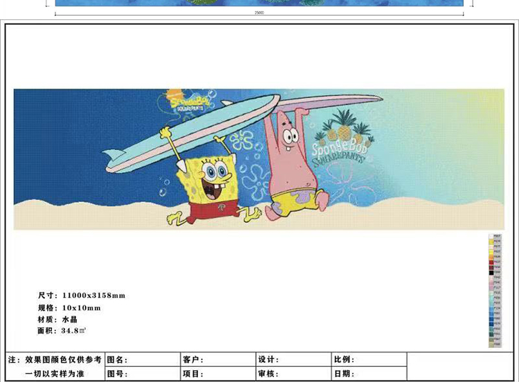Click the 图名: title block cell
Screen dimensions: 519x382
tap(143, 359)
